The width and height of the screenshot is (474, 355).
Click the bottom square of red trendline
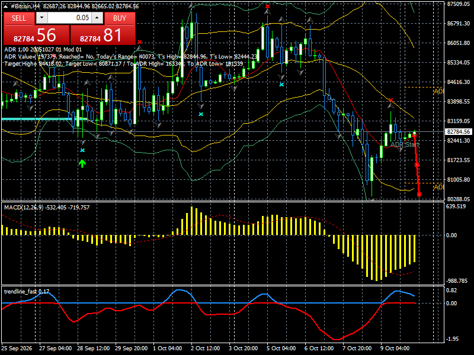(419, 195)
